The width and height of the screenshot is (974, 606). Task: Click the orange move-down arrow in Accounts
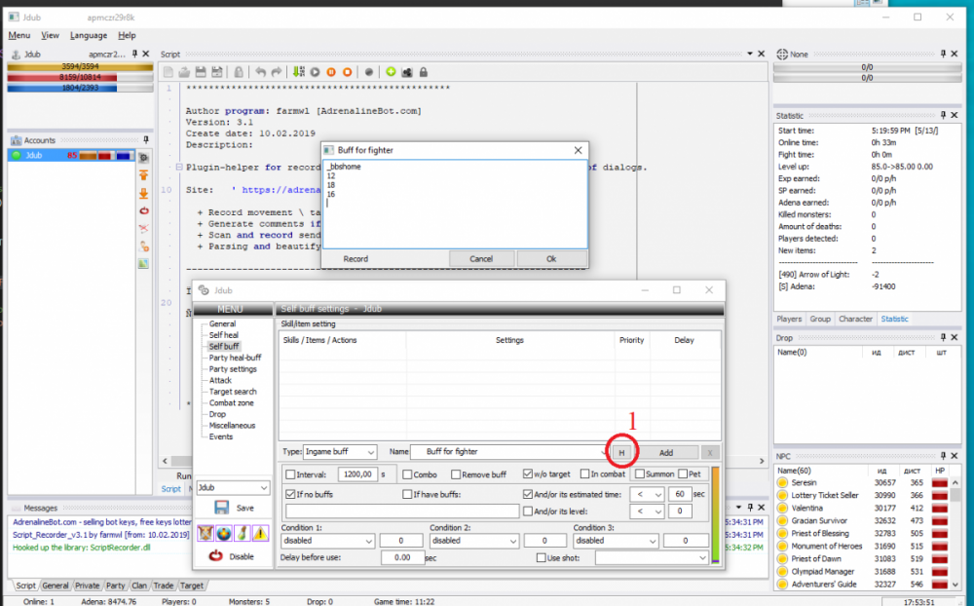(x=143, y=193)
